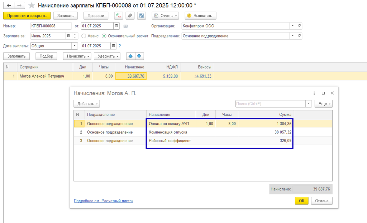
Task: Expand the Дата выплаты dropdown
Action: [75, 46]
